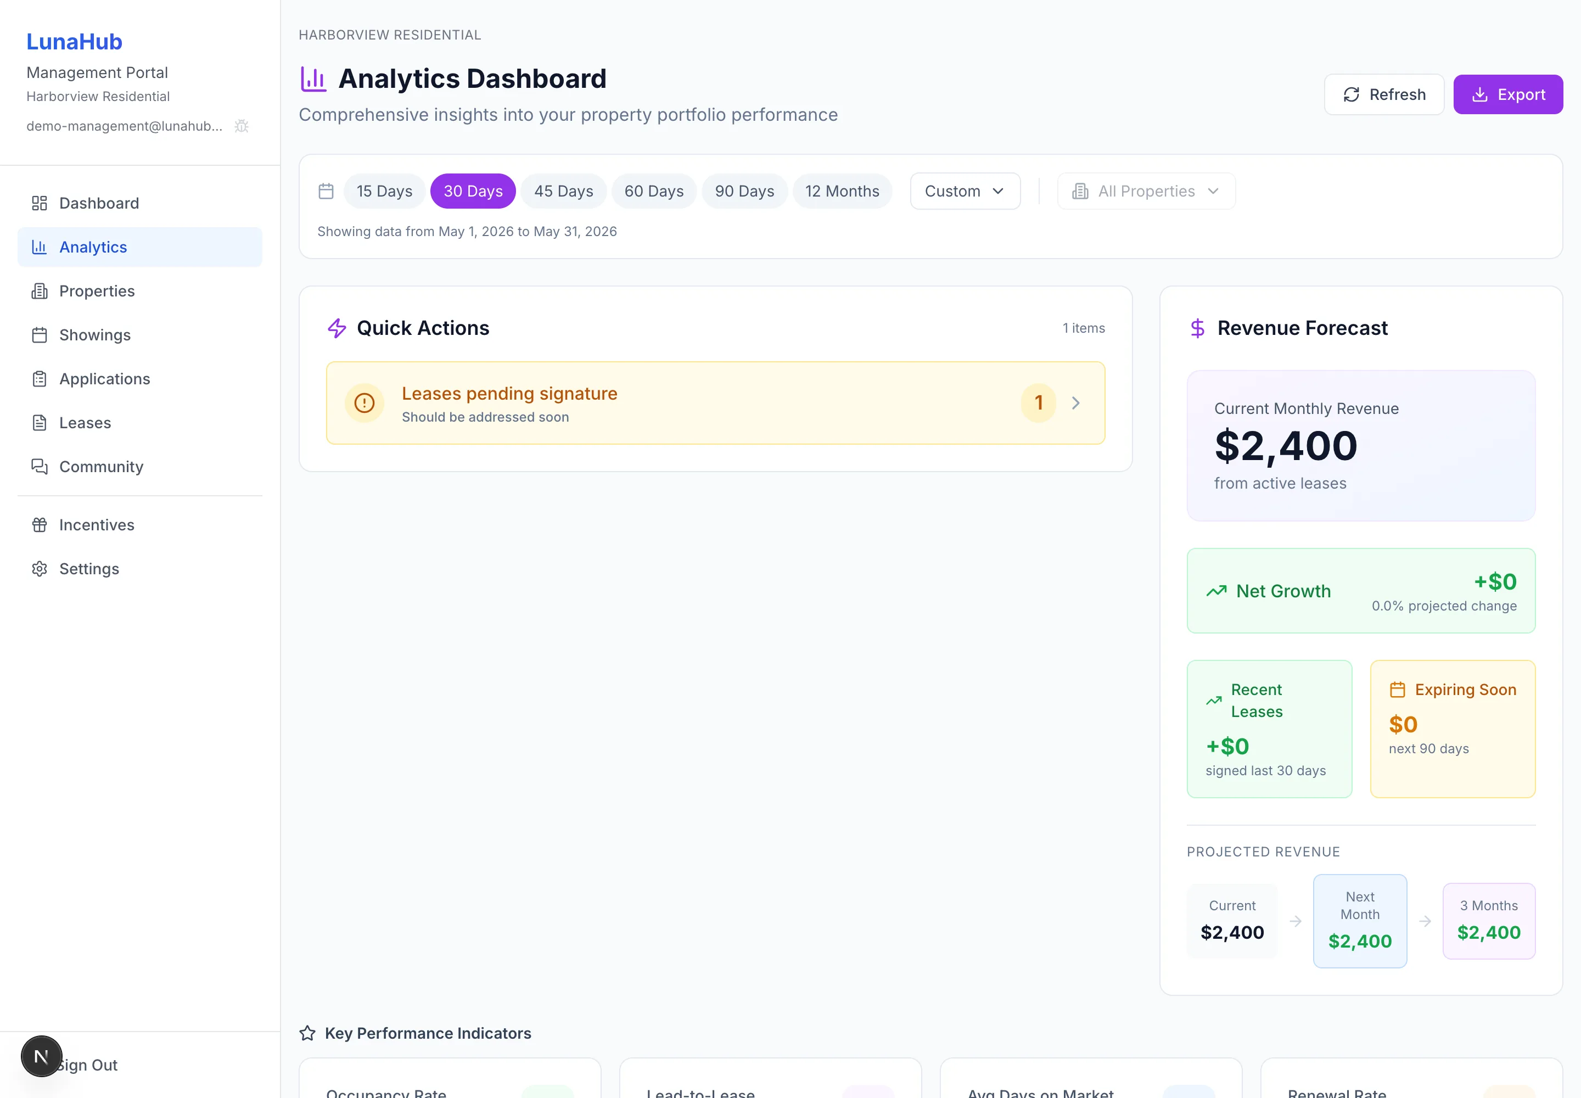Open the Custom date range dropdown
Image resolution: width=1581 pixels, height=1098 pixels.
[x=965, y=191]
